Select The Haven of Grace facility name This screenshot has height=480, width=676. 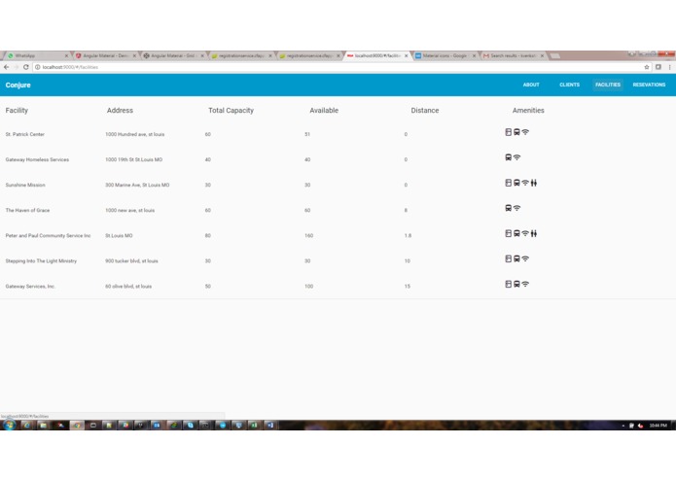(x=27, y=211)
